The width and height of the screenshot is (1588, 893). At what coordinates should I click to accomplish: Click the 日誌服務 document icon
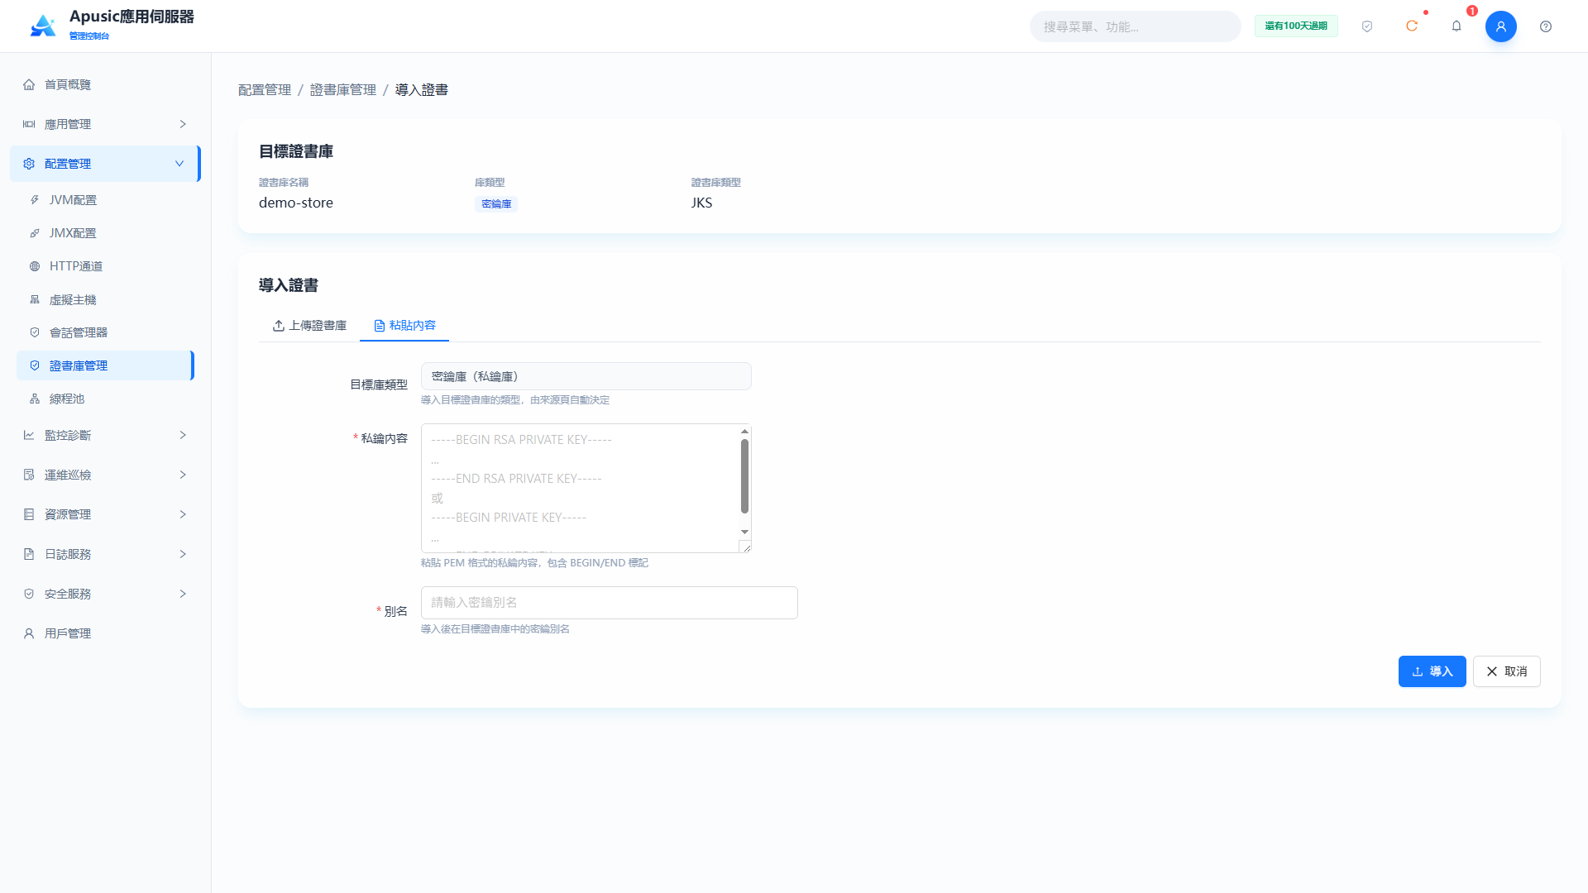tap(29, 554)
